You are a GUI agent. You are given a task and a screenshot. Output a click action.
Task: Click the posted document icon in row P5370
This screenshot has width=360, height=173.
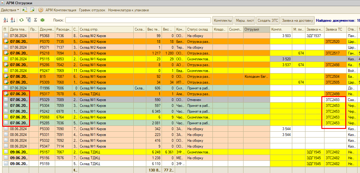(x=6, y=41)
